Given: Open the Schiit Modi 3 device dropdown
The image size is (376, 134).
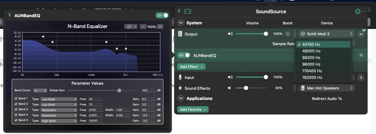Looking at the screenshot, I should [x=326, y=34].
